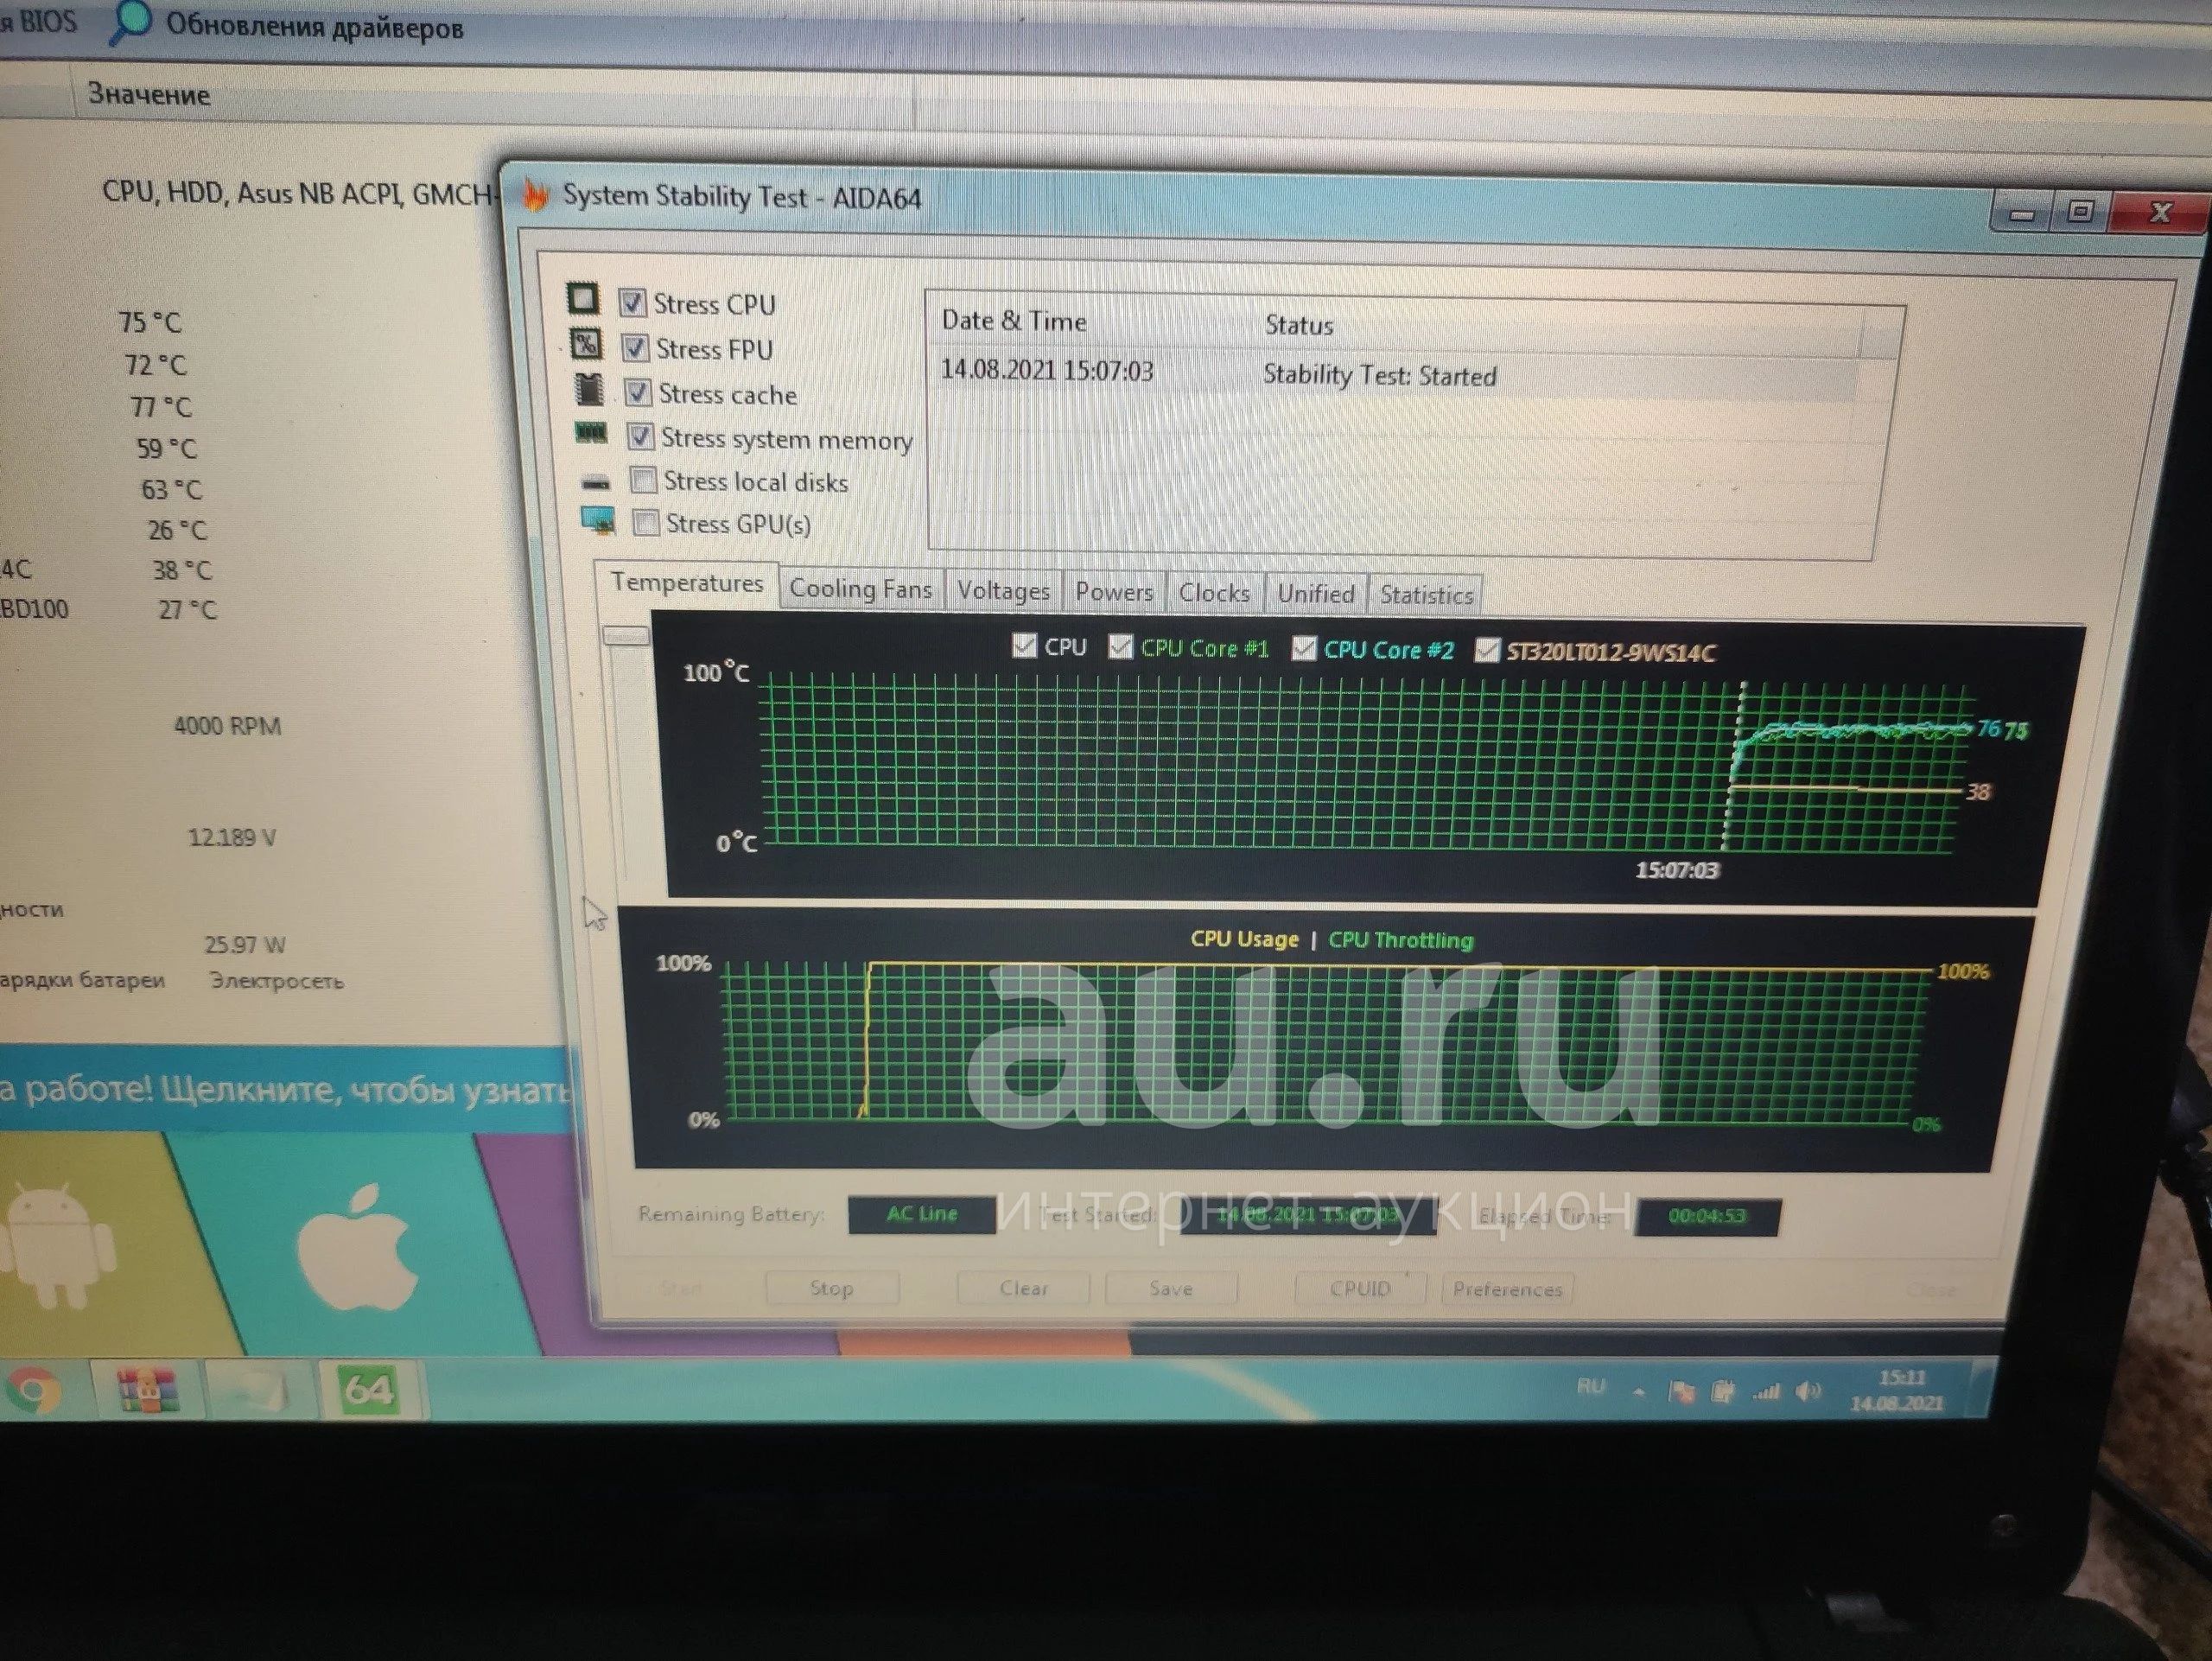
Task: Open Preferences in stability test
Action: (1507, 1290)
